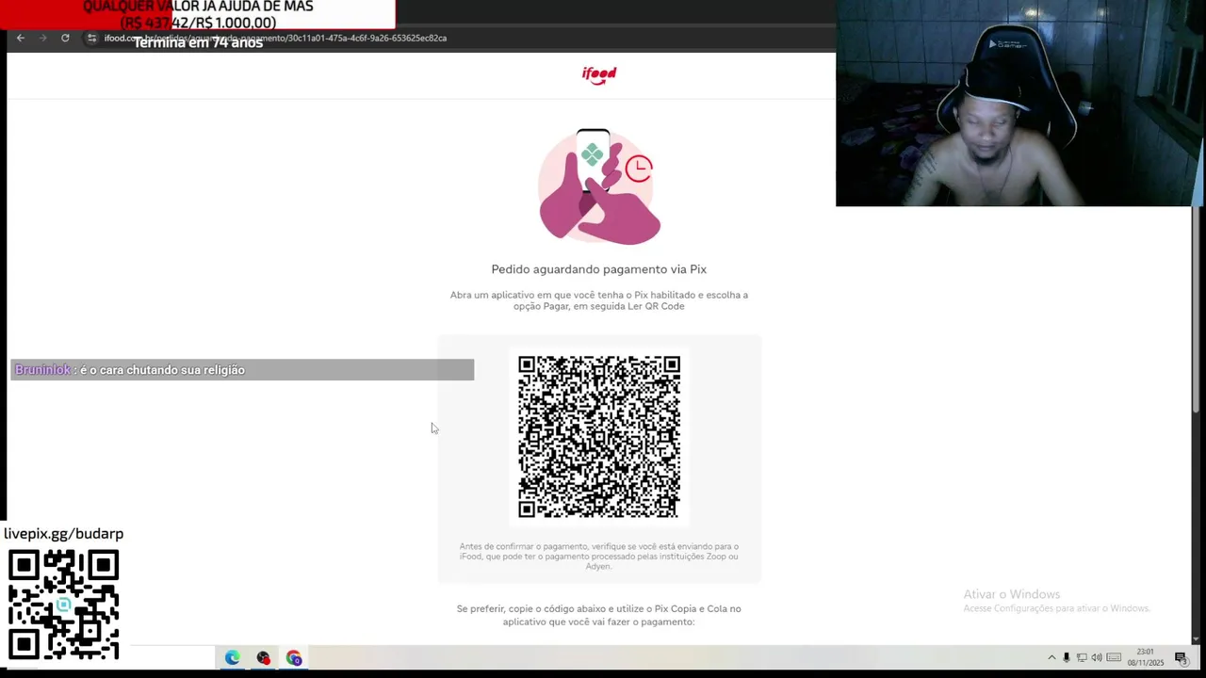
Task: Click "Se preferir, copie o código abaixo" text
Action: [x=599, y=615]
